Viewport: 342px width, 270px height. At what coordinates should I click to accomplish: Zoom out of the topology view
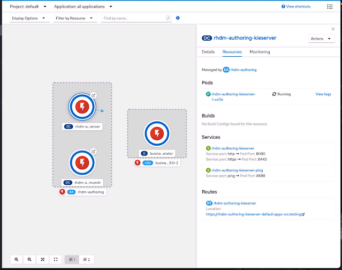pos(29,259)
